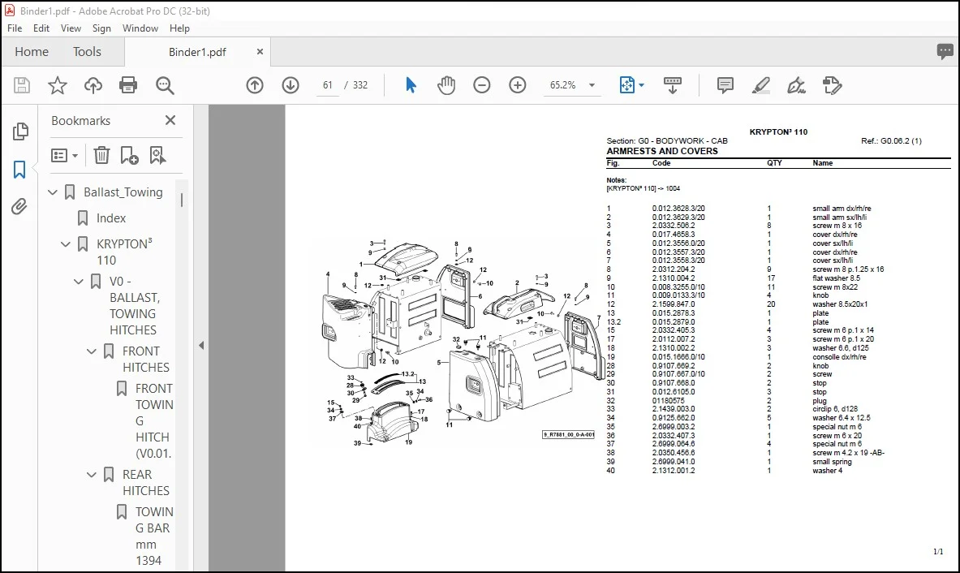Viewport: 960px width, 573px height.
Task: Upload file to cloud icon
Action: pos(93,85)
